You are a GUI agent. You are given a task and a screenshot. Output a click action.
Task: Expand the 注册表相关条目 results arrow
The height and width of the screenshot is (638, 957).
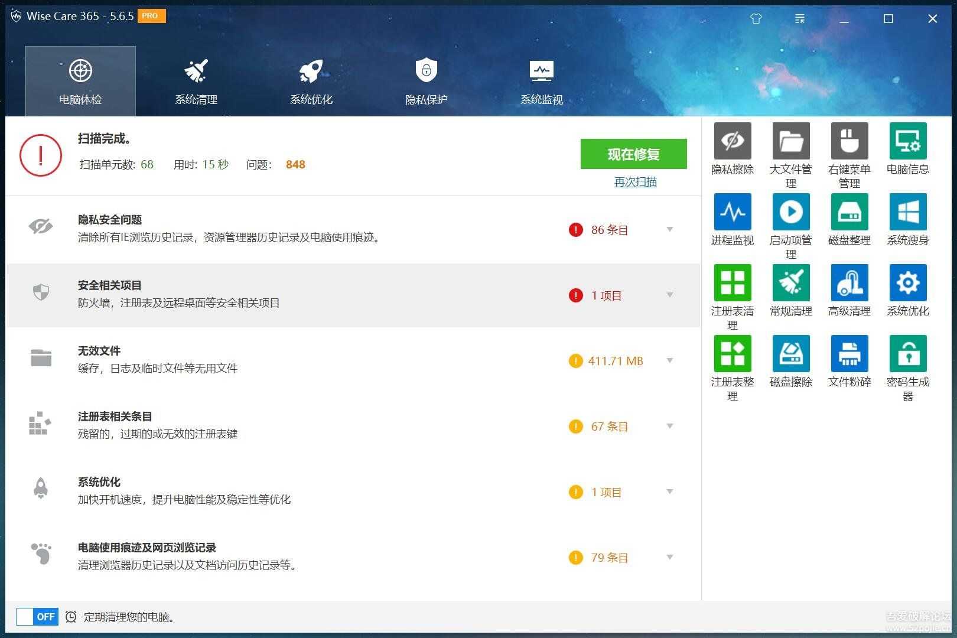pos(670,426)
